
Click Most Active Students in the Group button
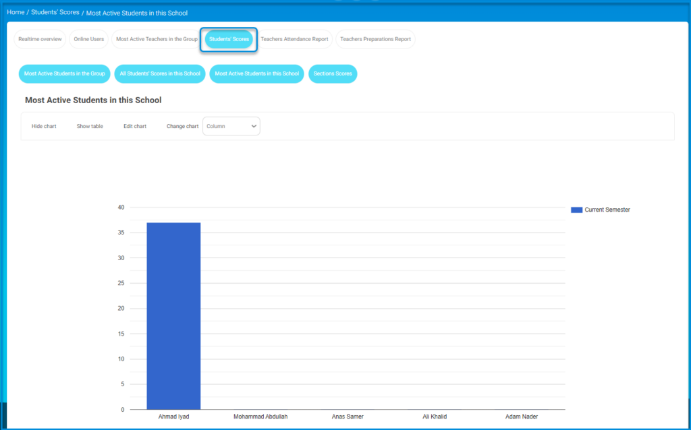(x=64, y=73)
